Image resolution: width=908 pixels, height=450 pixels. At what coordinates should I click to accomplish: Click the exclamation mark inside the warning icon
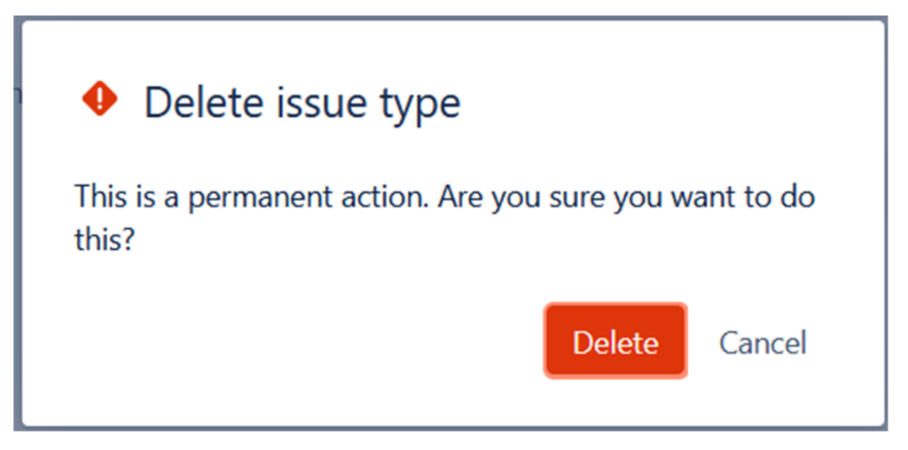click(100, 99)
